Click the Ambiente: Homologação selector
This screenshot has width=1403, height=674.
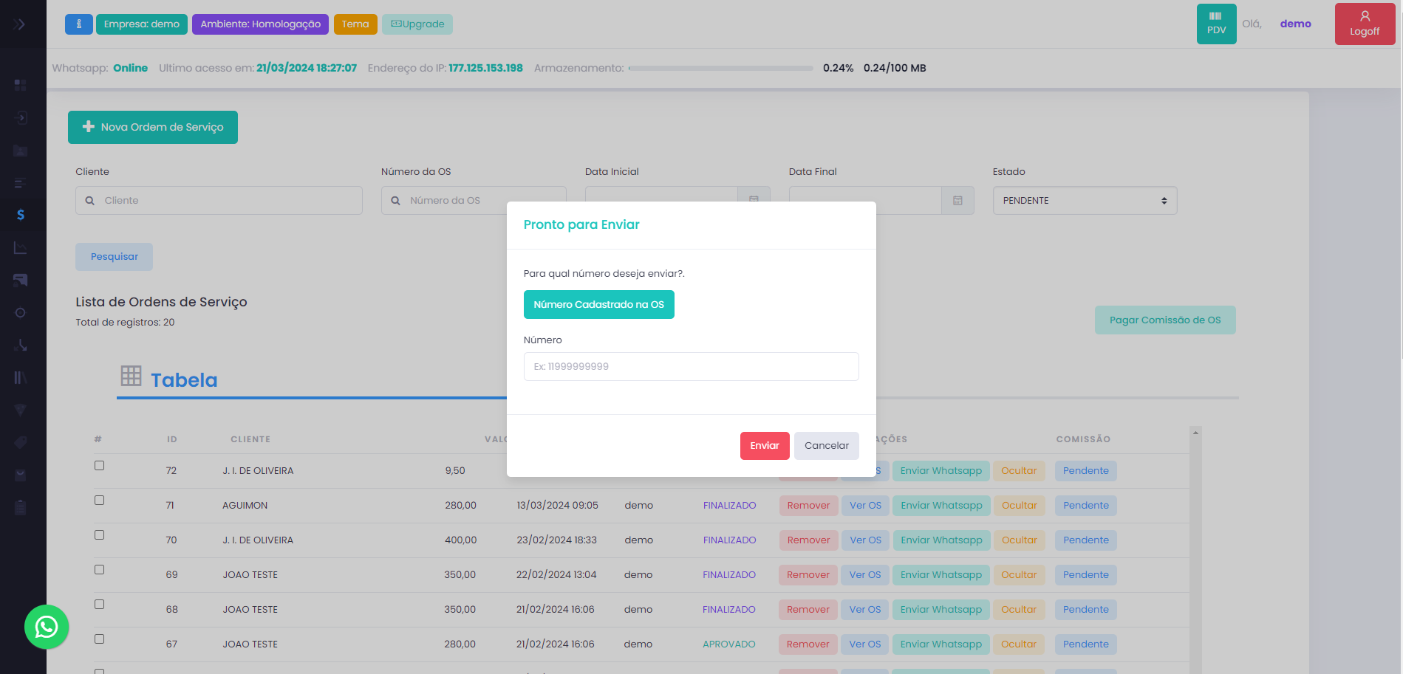(260, 24)
